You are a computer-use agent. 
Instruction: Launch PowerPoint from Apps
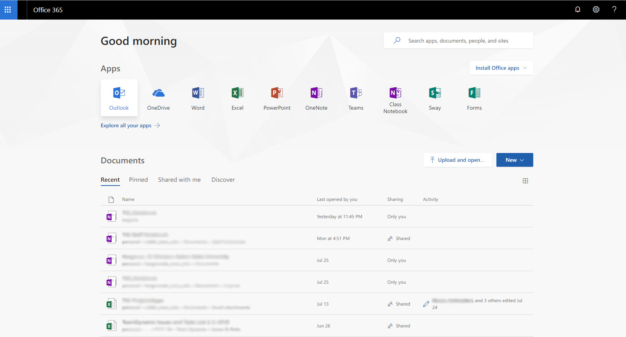[277, 98]
